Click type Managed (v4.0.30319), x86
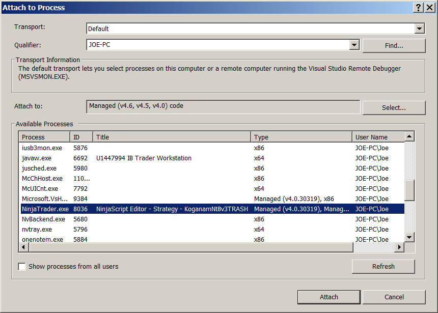This screenshot has height=313, width=438. [x=294, y=199]
